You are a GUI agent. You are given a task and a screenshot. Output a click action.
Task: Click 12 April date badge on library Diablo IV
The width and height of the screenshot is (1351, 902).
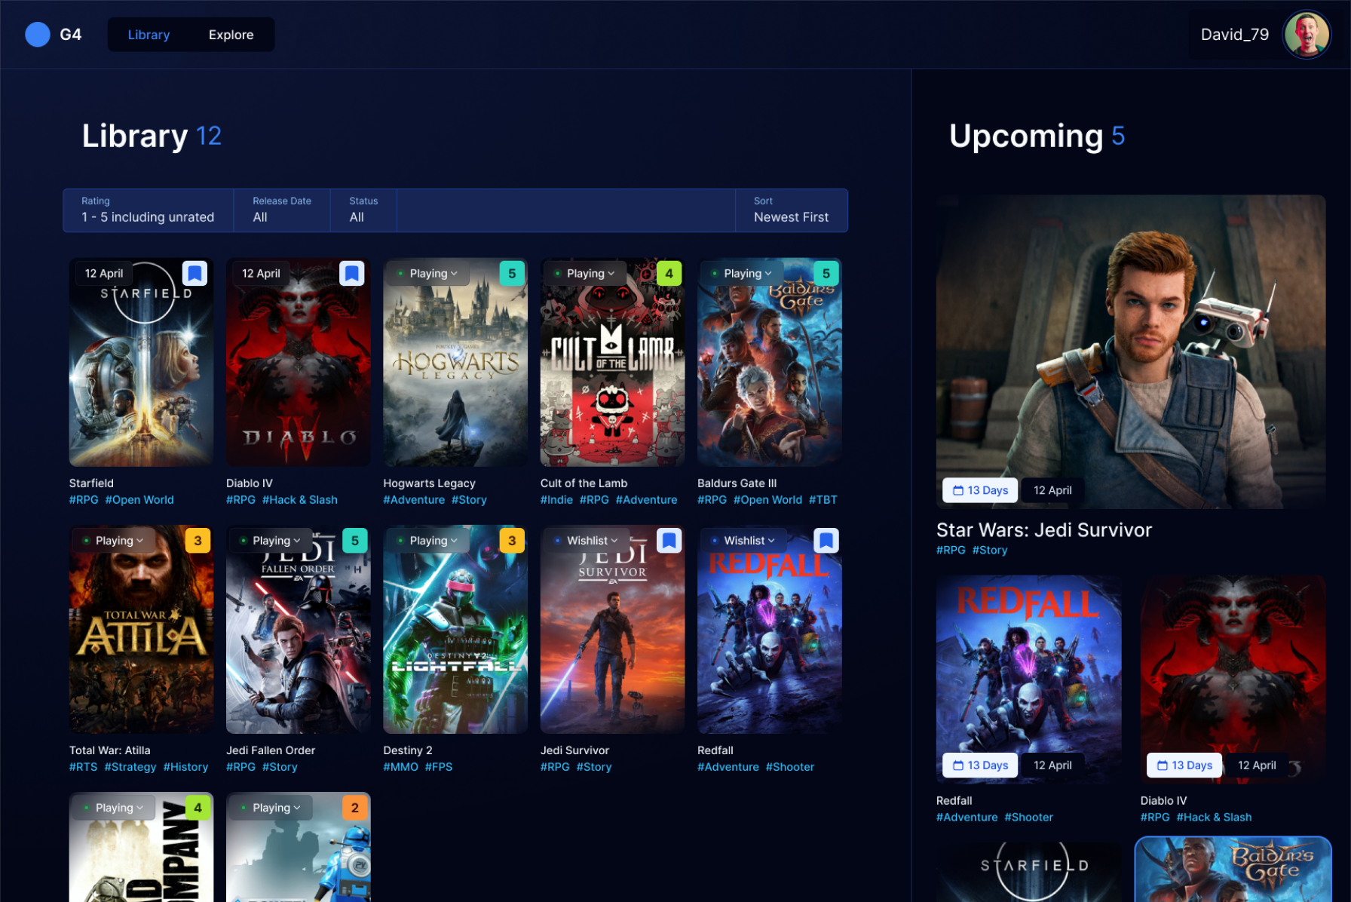(x=261, y=273)
